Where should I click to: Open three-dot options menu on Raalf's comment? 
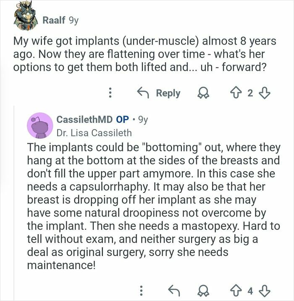(110, 93)
